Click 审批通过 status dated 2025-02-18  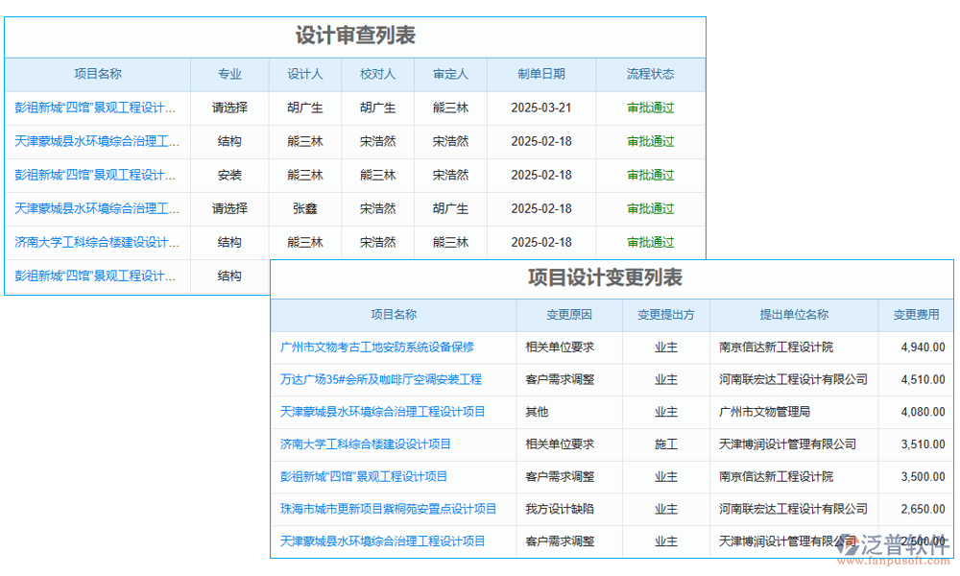[x=653, y=141]
